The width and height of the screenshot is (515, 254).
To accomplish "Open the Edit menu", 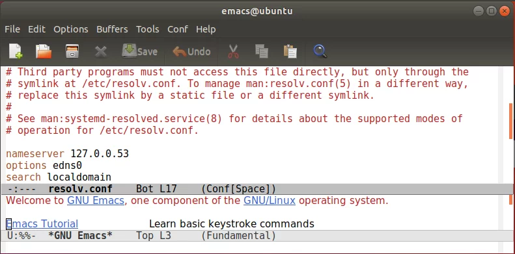I will click(x=36, y=29).
